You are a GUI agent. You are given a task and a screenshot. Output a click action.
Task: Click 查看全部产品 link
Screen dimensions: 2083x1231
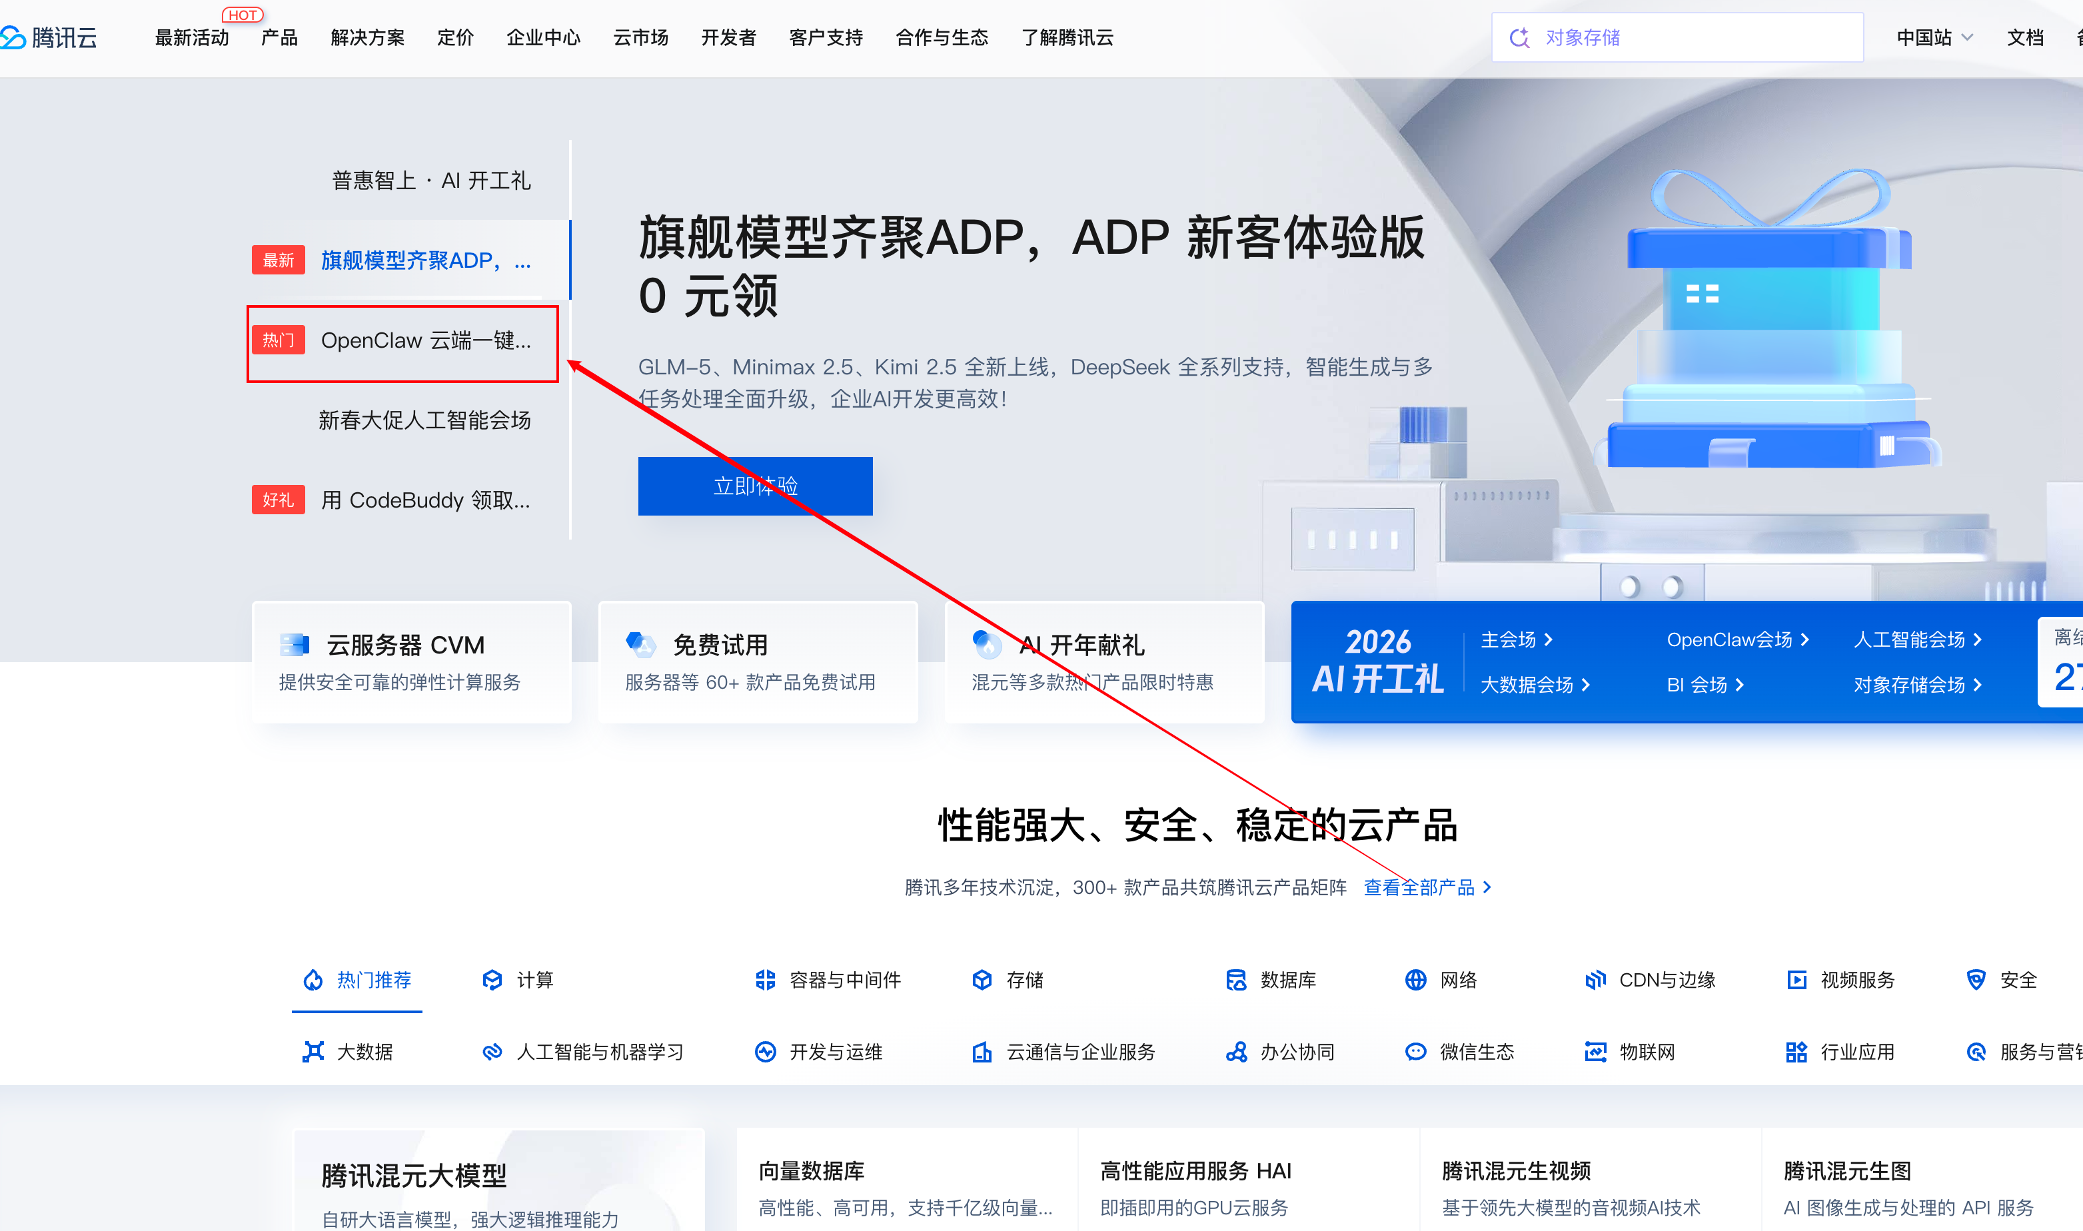coord(1427,887)
